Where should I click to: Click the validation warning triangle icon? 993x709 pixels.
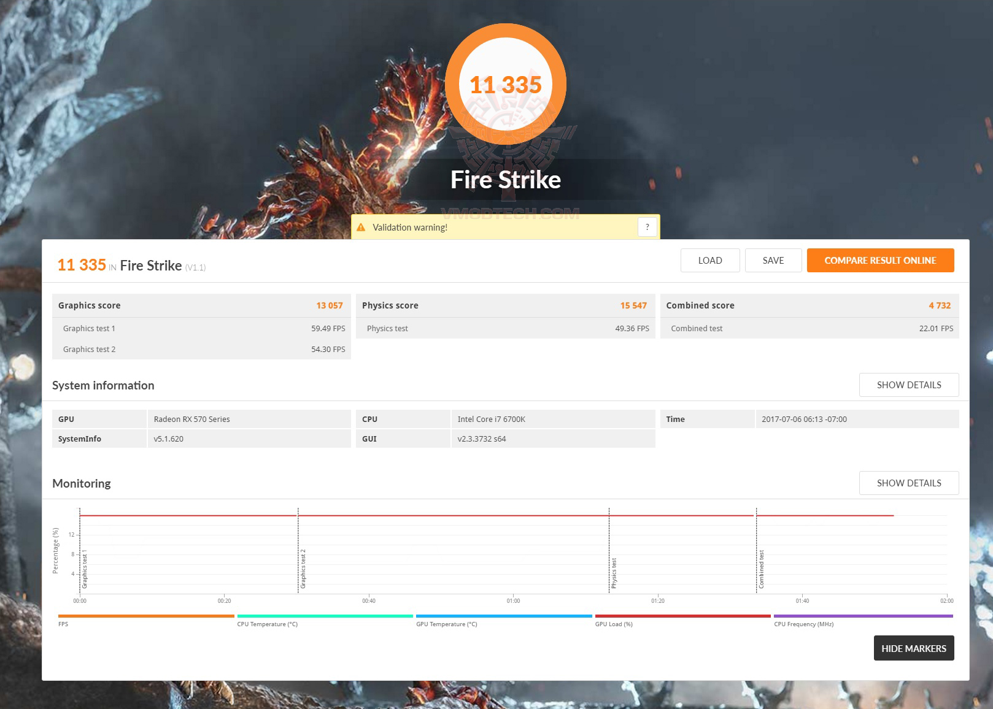pyautogui.click(x=362, y=226)
